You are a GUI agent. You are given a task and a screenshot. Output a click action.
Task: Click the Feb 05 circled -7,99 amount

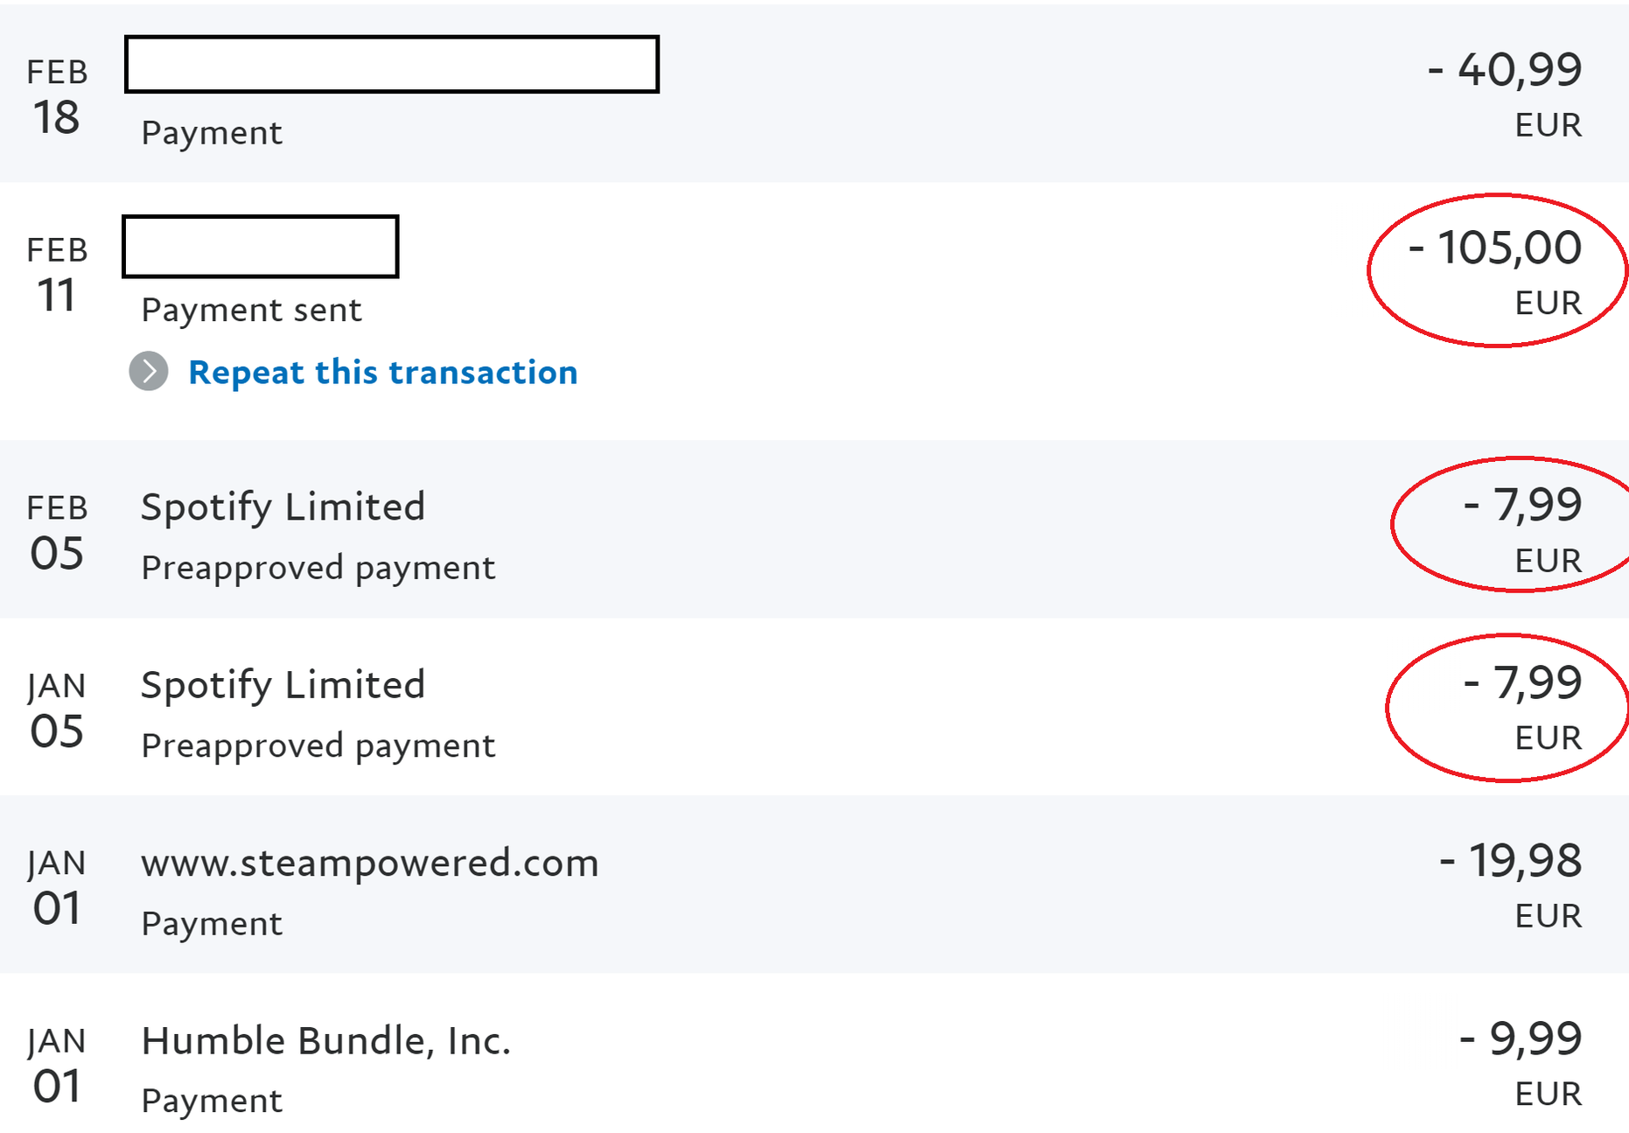pyautogui.click(x=1522, y=505)
